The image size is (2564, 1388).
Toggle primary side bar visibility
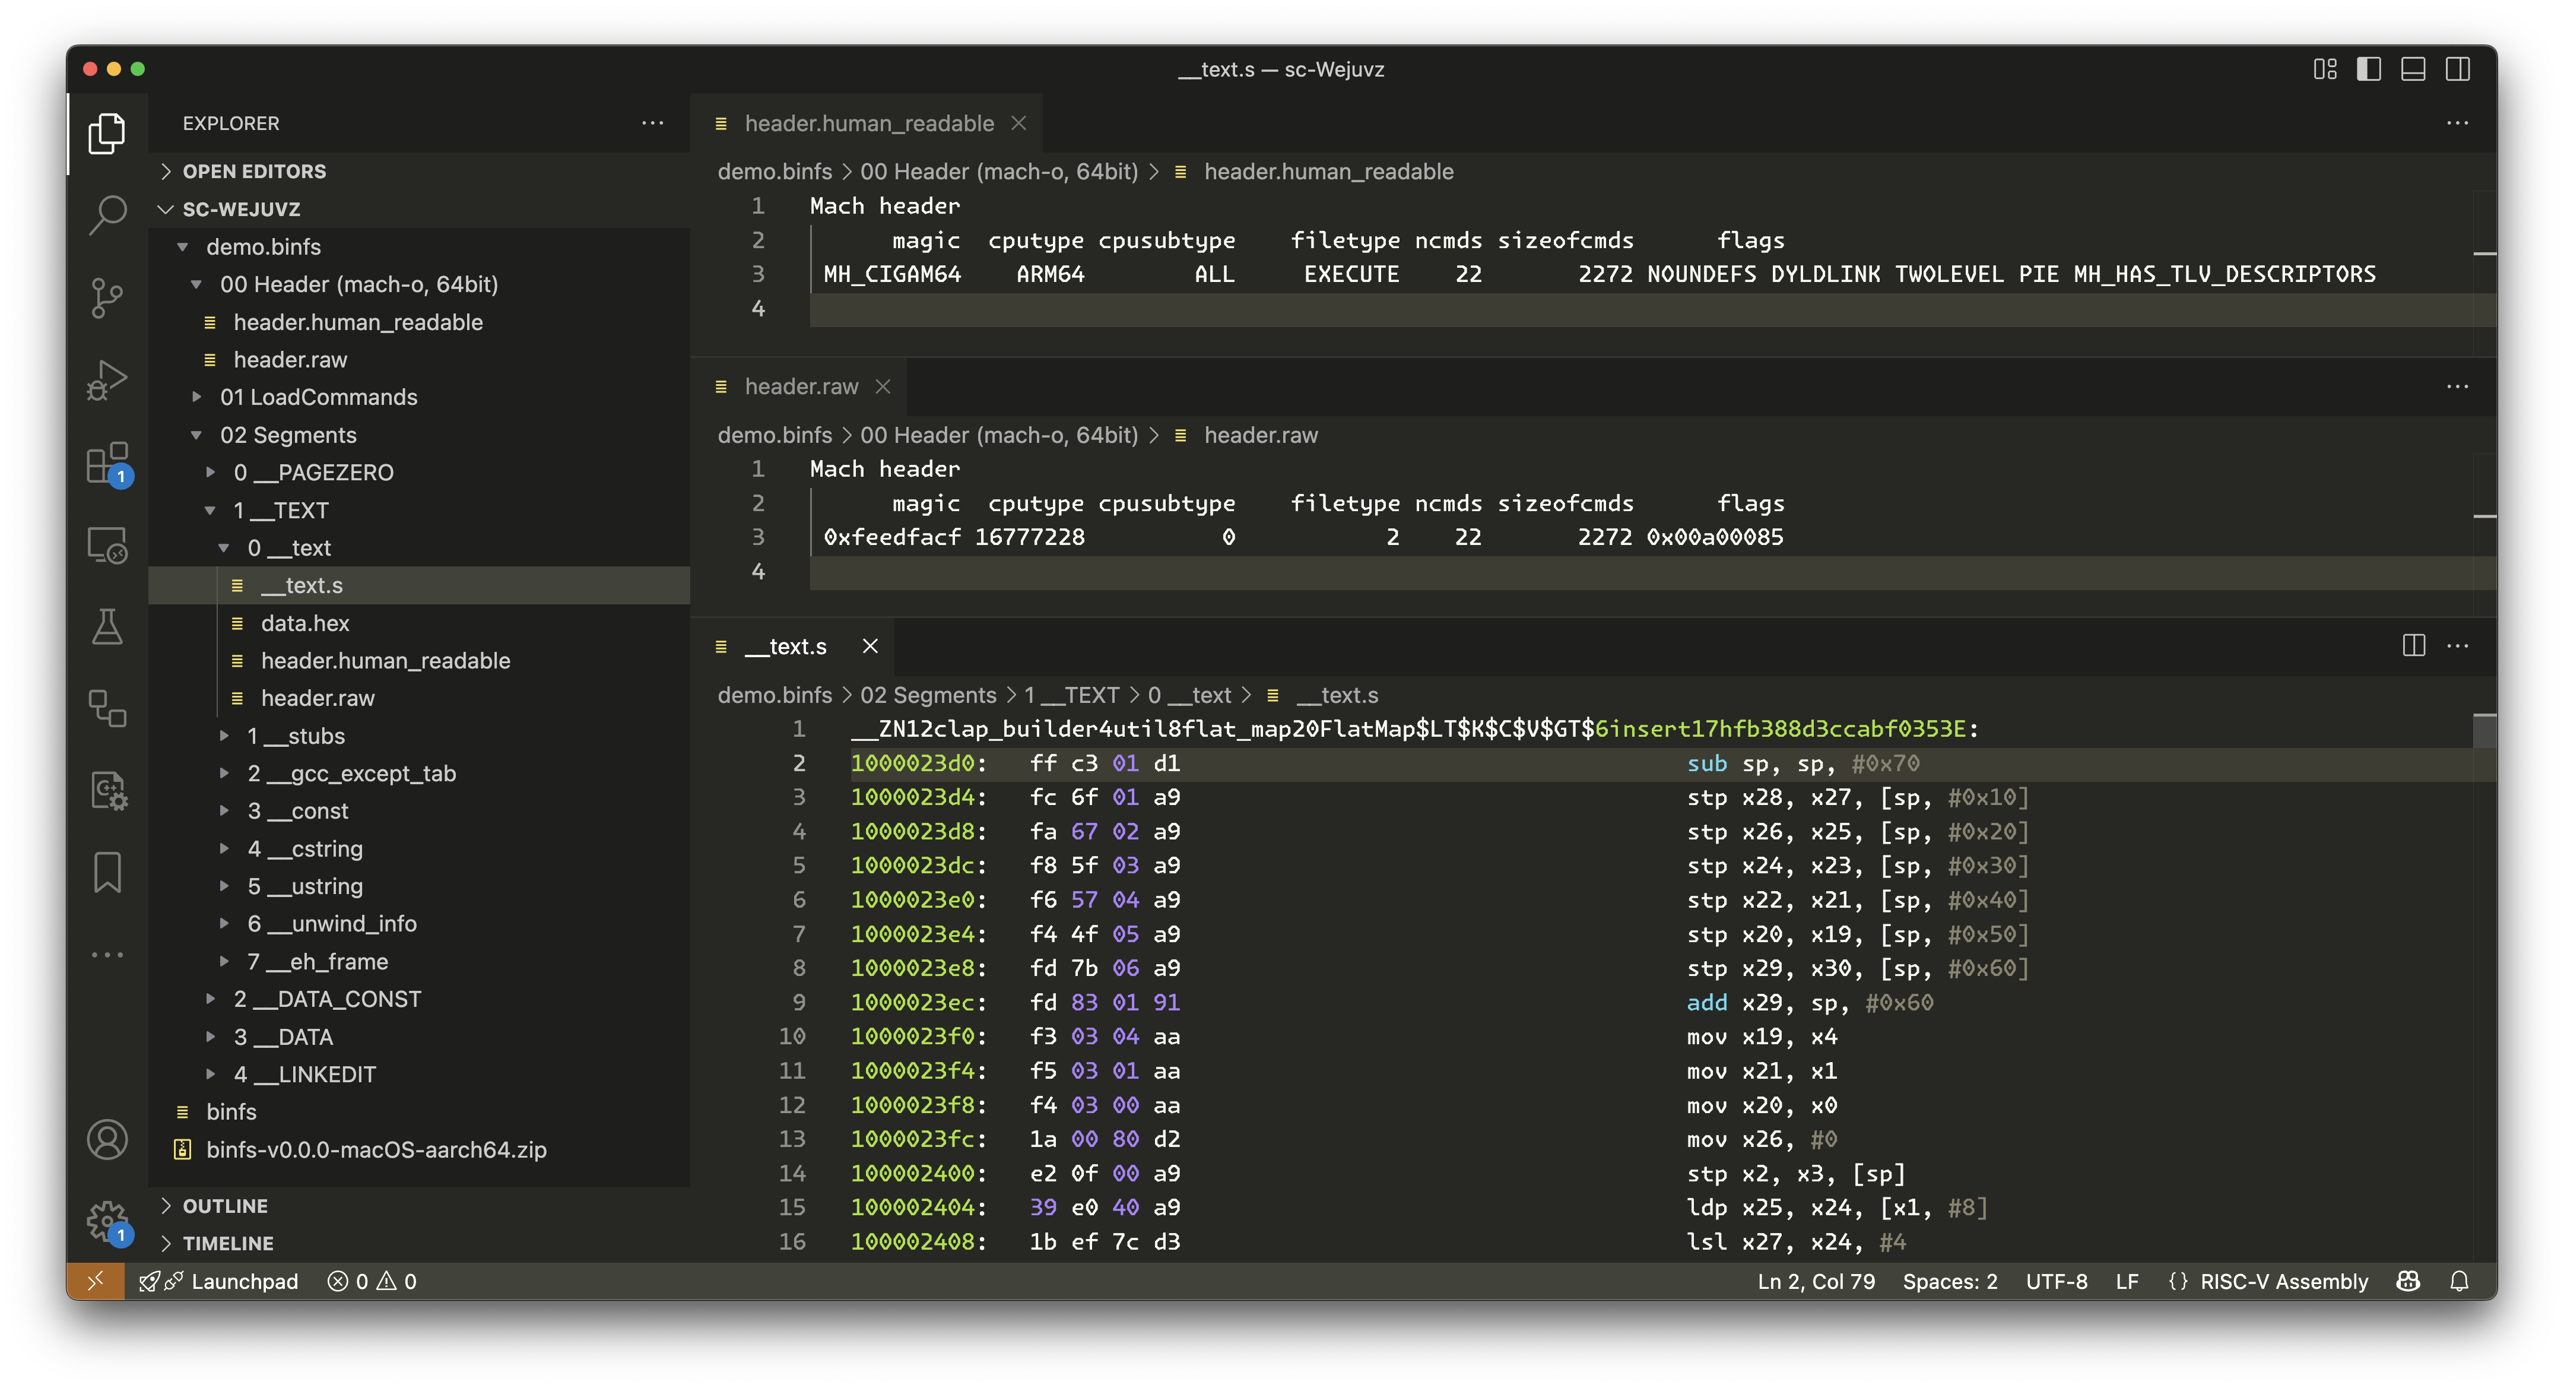pyautogui.click(x=2369, y=69)
